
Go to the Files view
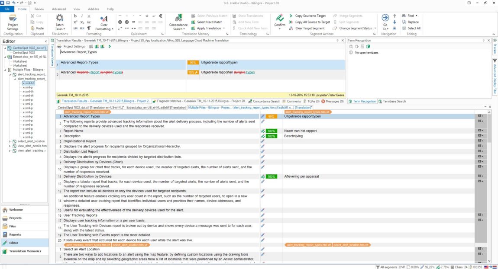pyautogui.click(x=25, y=226)
